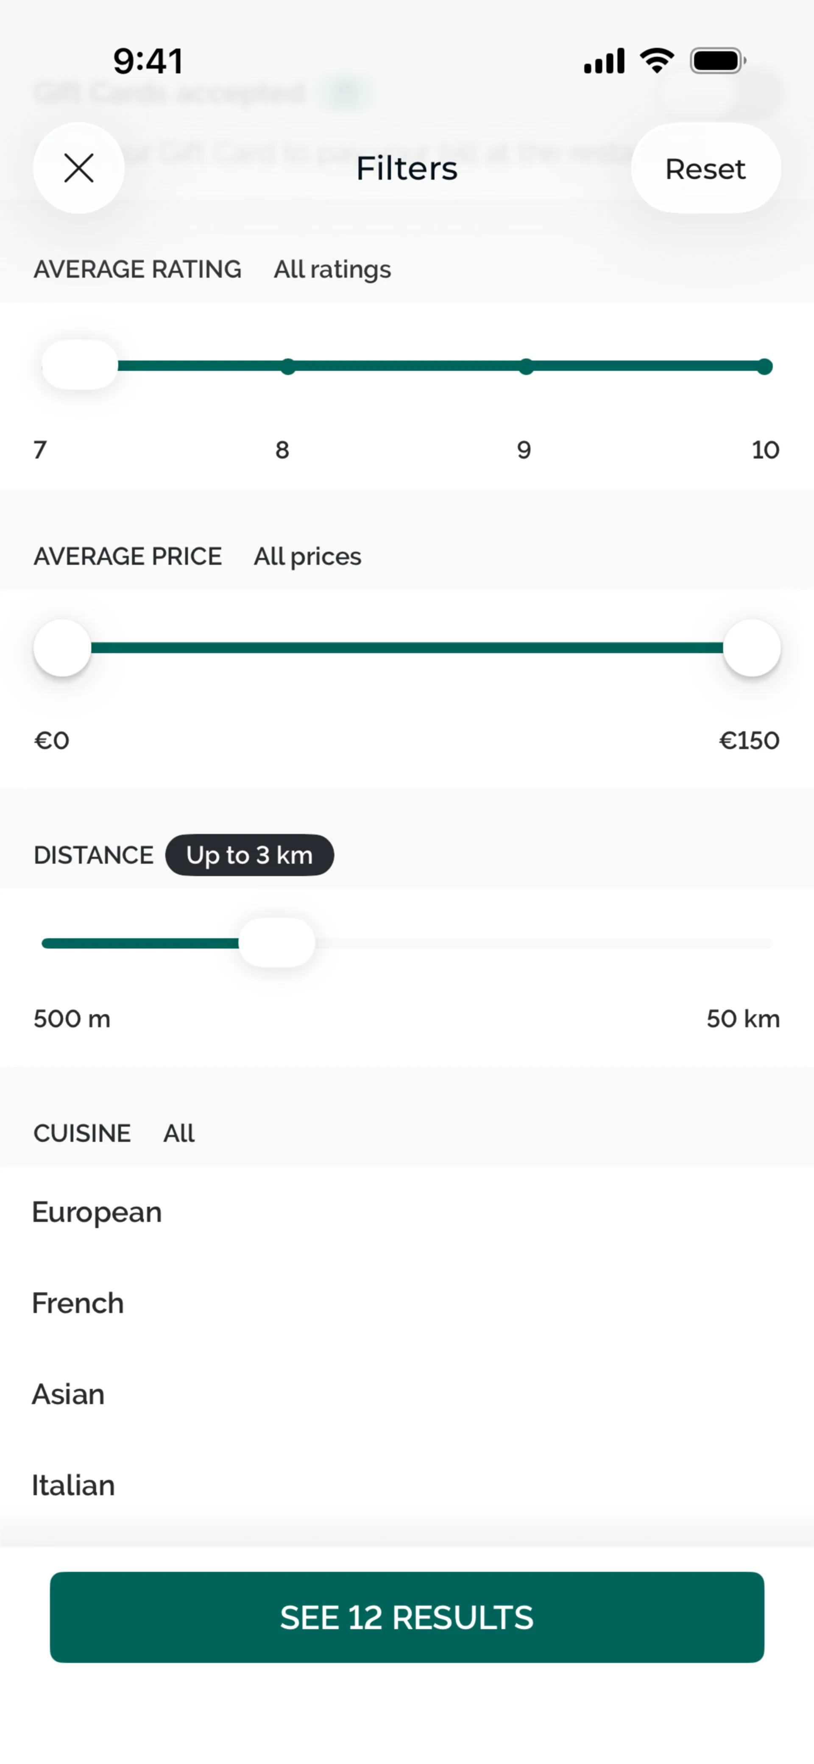The height and width of the screenshot is (1764, 814).
Task: Tap the 'All ratings' label
Action: point(332,269)
